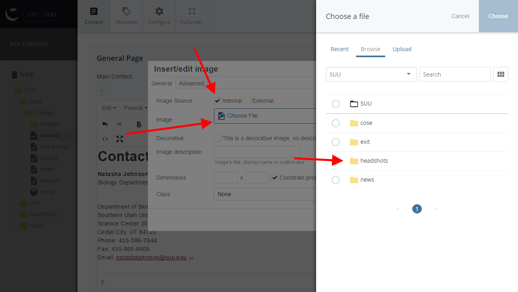Select the radio button for cose folder
Image resolution: width=518 pixels, height=292 pixels.
tap(336, 123)
